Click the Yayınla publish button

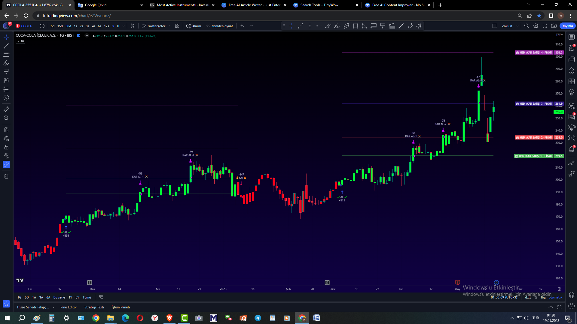pos(567,26)
